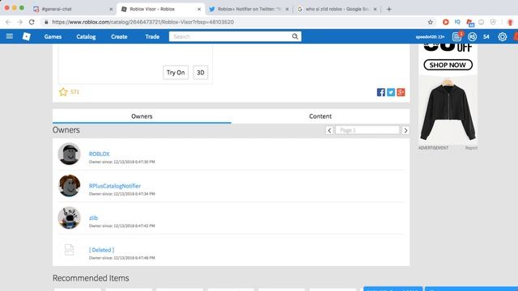Open the [ Deleted ] owner link
This screenshot has width=518, height=291.
pyautogui.click(x=101, y=250)
